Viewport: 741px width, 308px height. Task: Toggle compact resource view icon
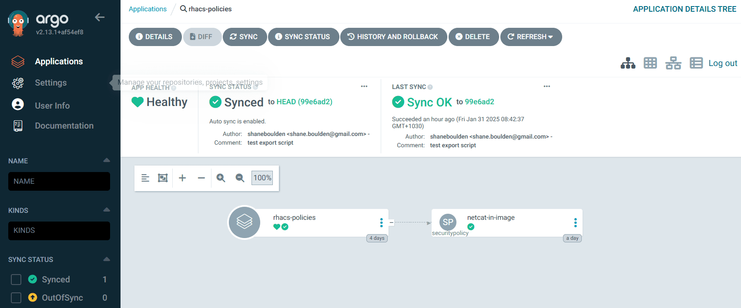coord(145,178)
